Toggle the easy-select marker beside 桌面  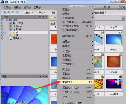(x=2, y=20)
